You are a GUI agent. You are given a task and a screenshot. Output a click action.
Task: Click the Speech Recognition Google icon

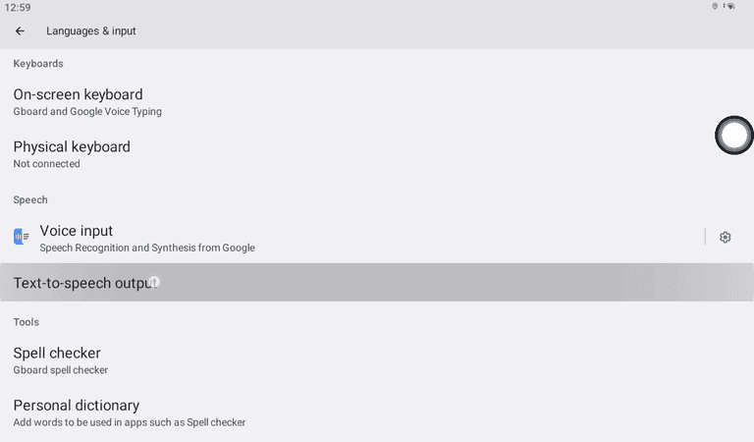[x=22, y=237]
